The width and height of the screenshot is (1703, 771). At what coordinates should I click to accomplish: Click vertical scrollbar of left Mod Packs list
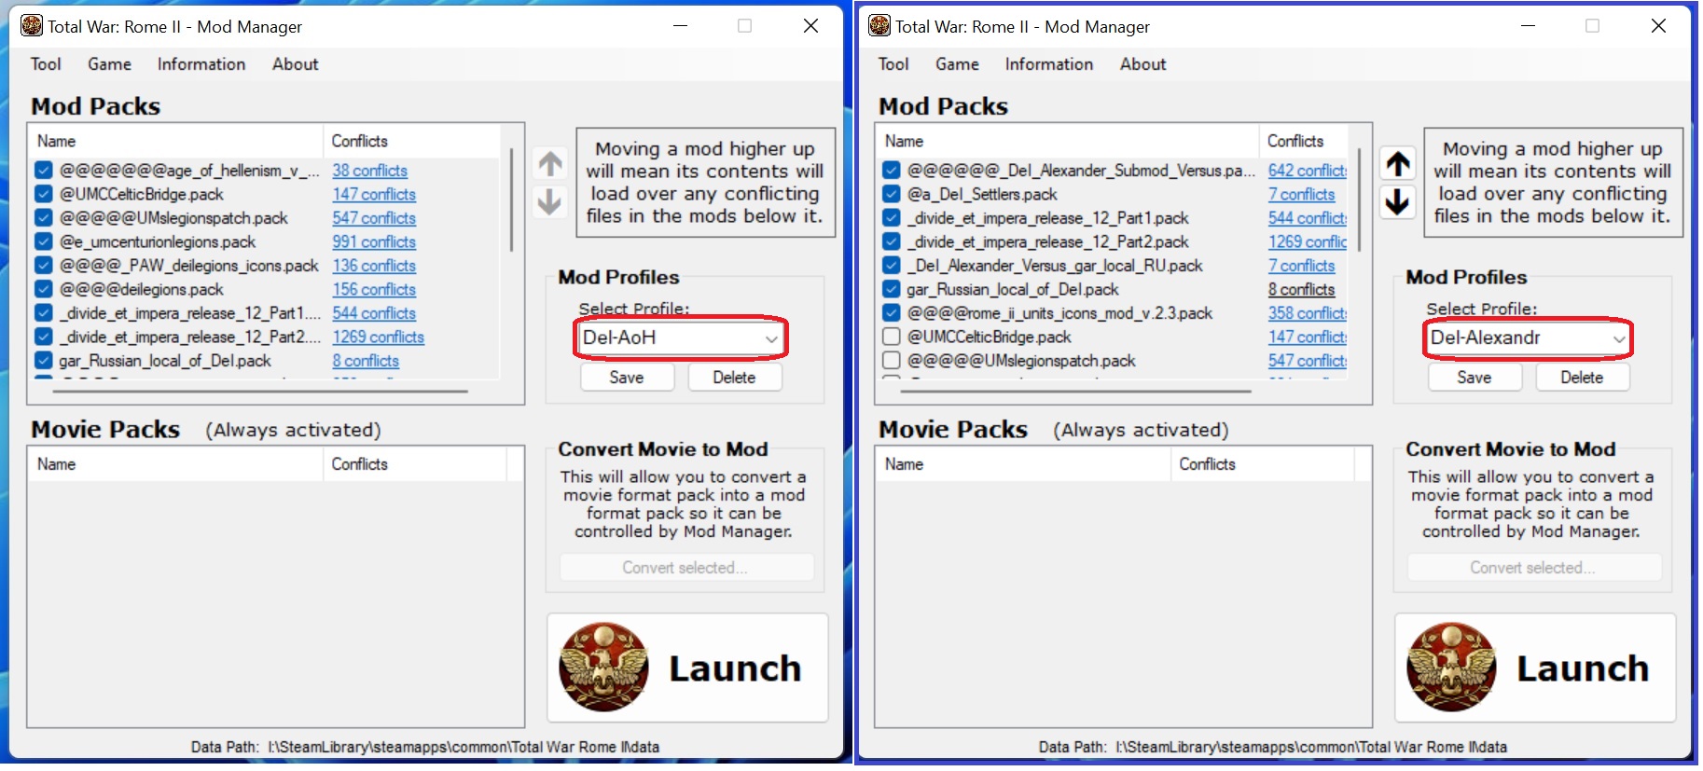coord(511,200)
